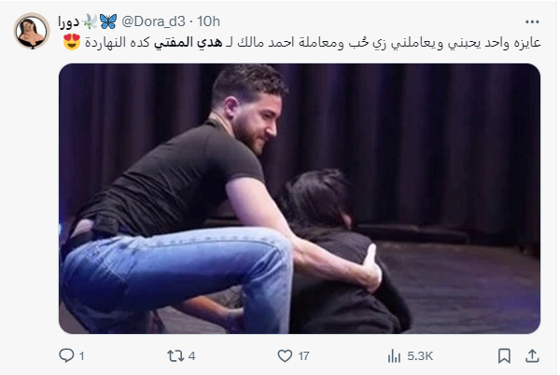560x375 pixels.
Task: Open the attached tweet photo
Action: point(300,199)
